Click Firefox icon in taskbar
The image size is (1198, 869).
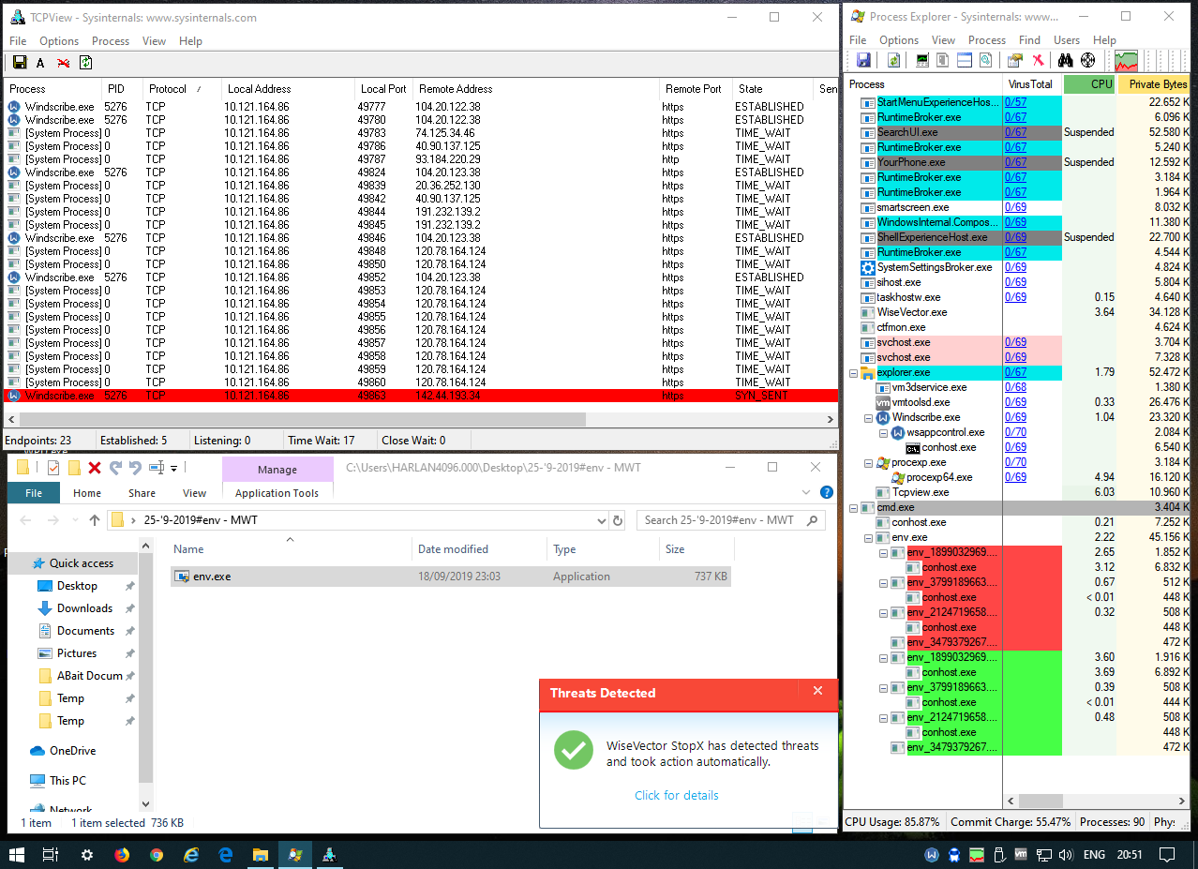click(x=121, y=855)
